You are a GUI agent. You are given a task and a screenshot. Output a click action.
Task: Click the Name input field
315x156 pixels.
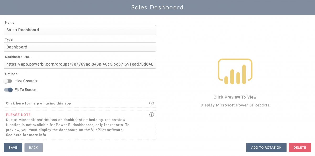(80, 30)
